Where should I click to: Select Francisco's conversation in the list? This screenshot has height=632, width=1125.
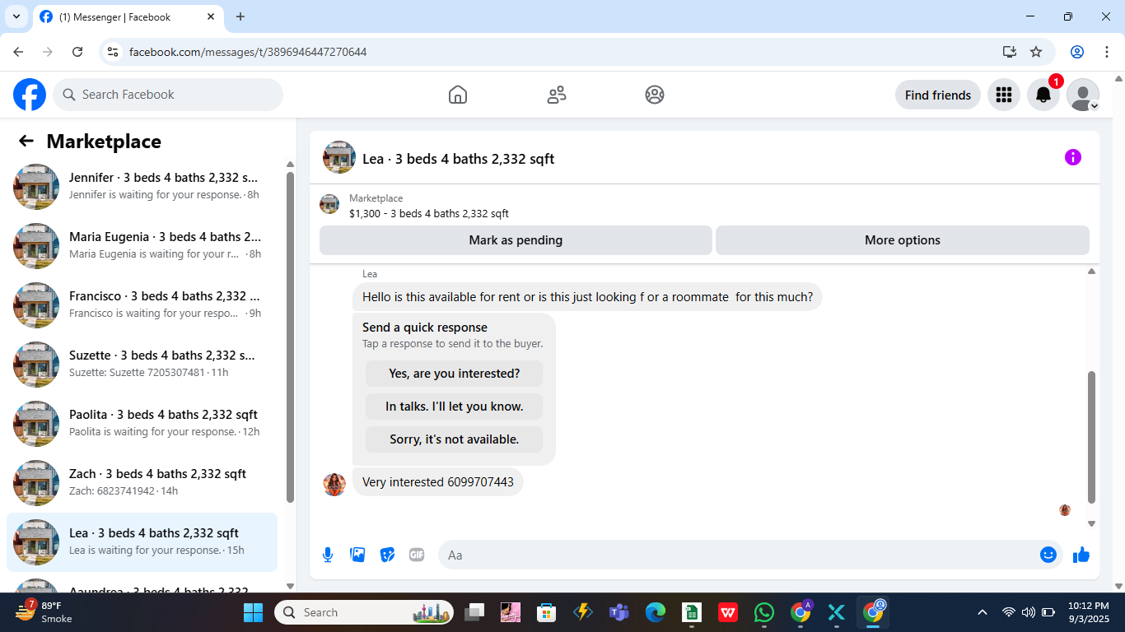coord(142,304)
